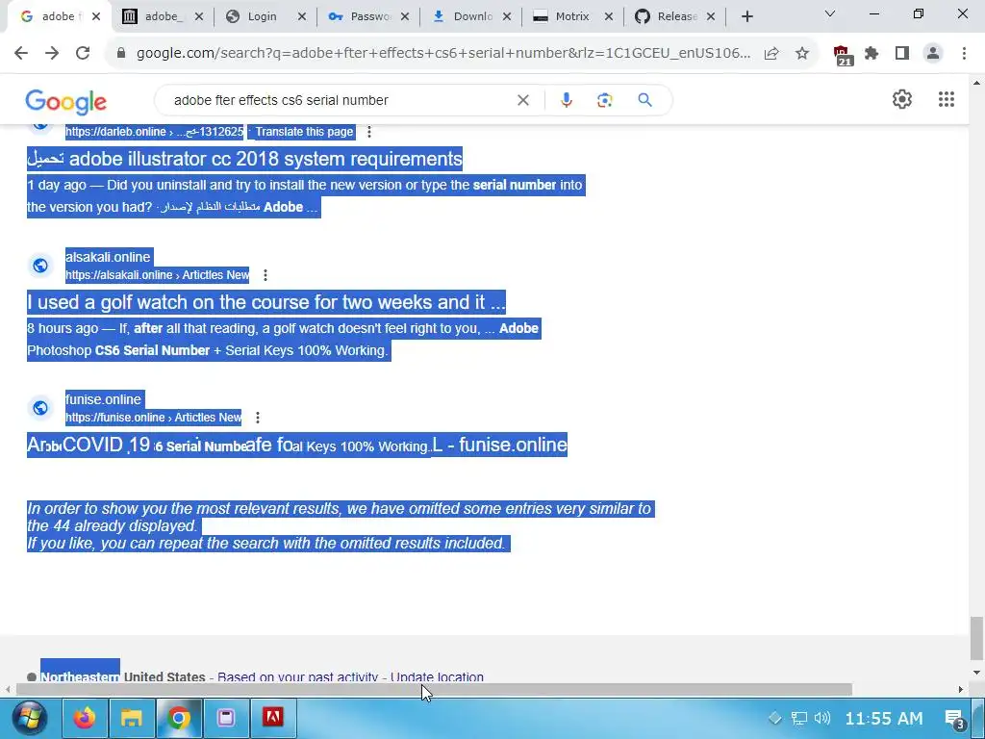Switch to Chrome in the taskbar
This screenshot has height=739, width=985.
click(178, 718)
